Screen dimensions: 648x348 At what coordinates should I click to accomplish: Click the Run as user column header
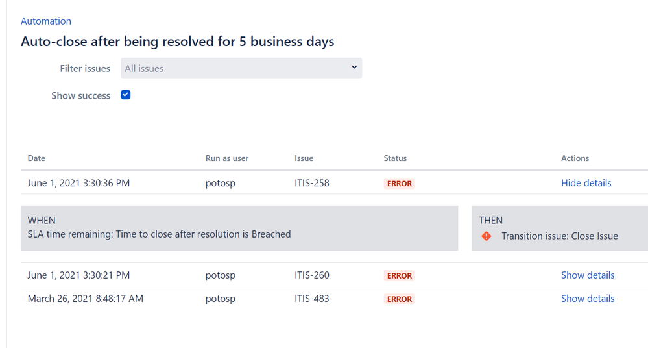click(x=227, y=158)
